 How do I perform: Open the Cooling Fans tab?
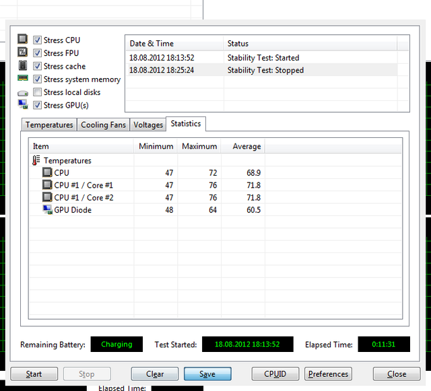[x=102, y=125]
